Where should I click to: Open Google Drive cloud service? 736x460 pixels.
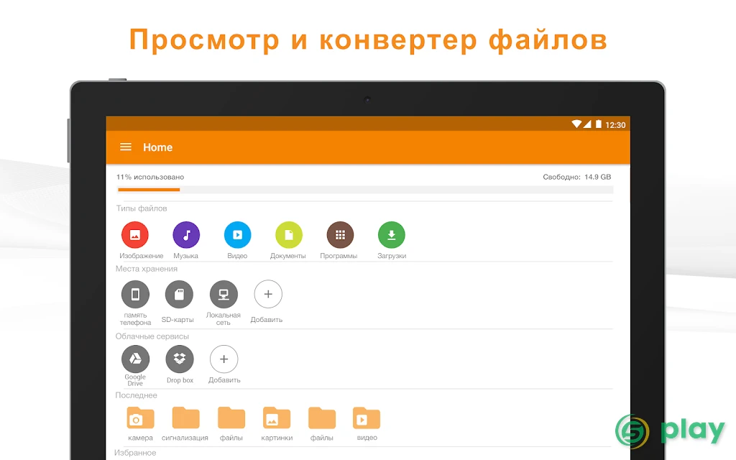coord(135,359)
